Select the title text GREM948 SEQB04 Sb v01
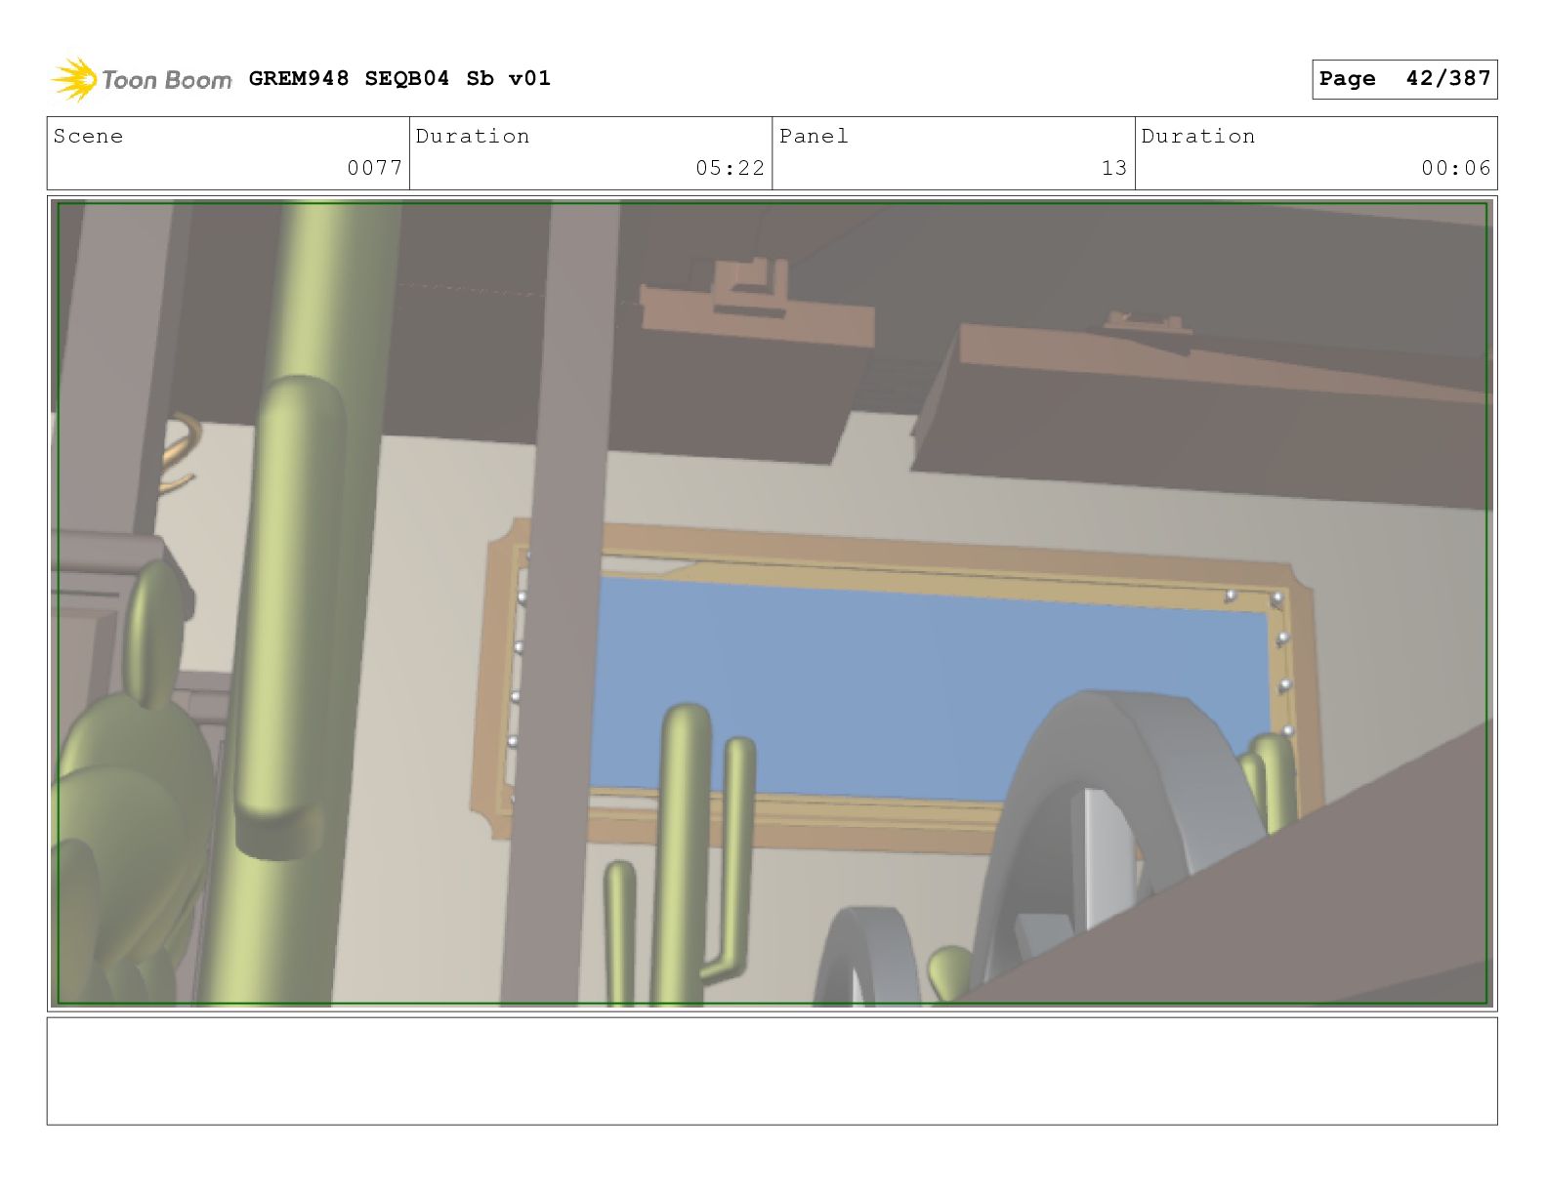Image resolution: width=1547 pixels, height=1195 pixels. pos(399,78)
